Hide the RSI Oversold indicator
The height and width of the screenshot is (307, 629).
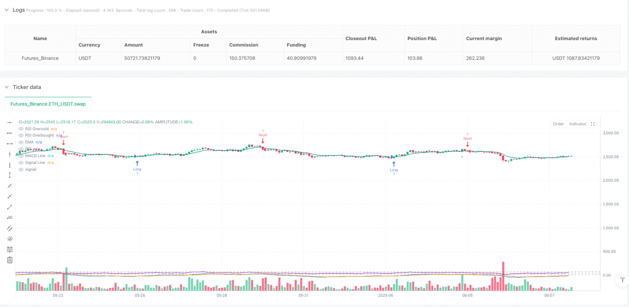pos(20,129)
